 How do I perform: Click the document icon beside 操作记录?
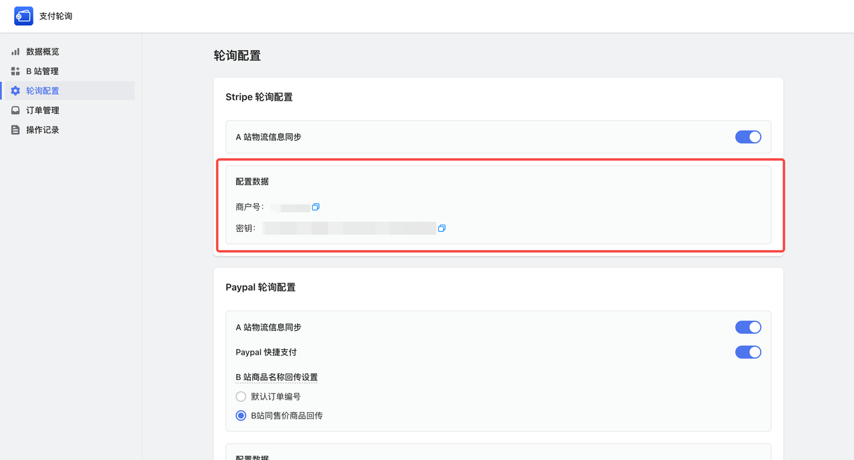(15, 130)
